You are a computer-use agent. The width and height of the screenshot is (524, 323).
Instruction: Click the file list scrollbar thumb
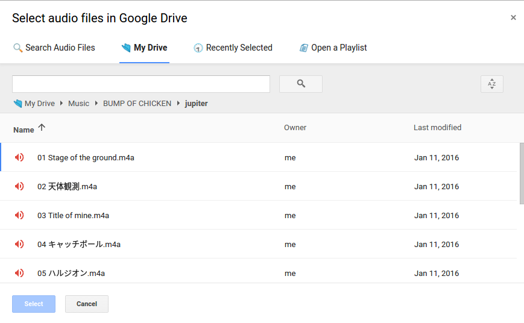click(522, 174)
